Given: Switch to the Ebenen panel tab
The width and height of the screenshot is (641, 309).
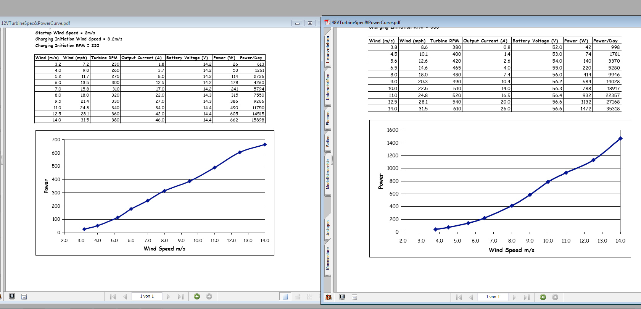Looking at the screenshot, I should [328, 118].
